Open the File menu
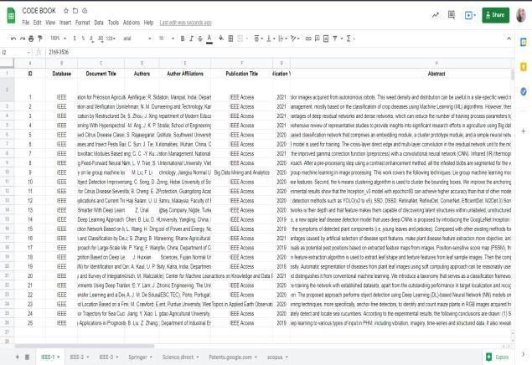 click(26, 23)
